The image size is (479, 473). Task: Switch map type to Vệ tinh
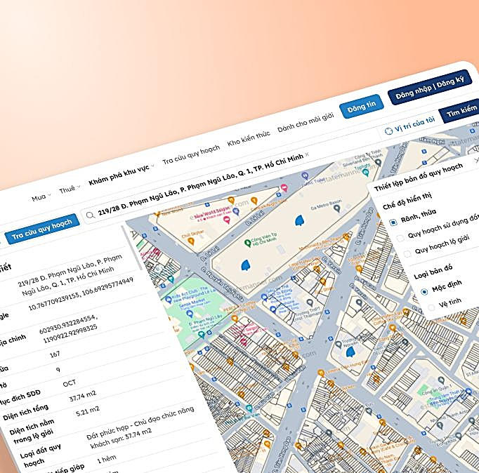click(431, 307)
